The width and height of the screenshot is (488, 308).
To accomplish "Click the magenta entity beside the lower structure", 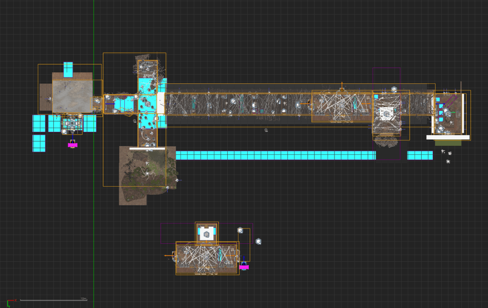I will 244,267.
